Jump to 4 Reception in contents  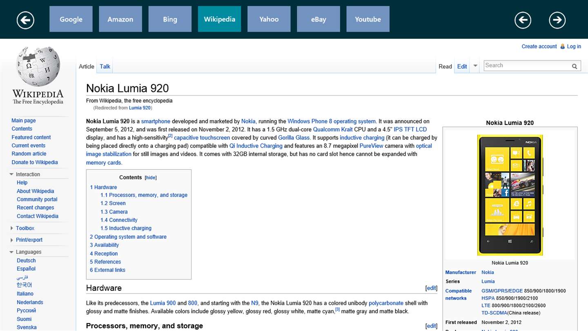pos(104,254)
